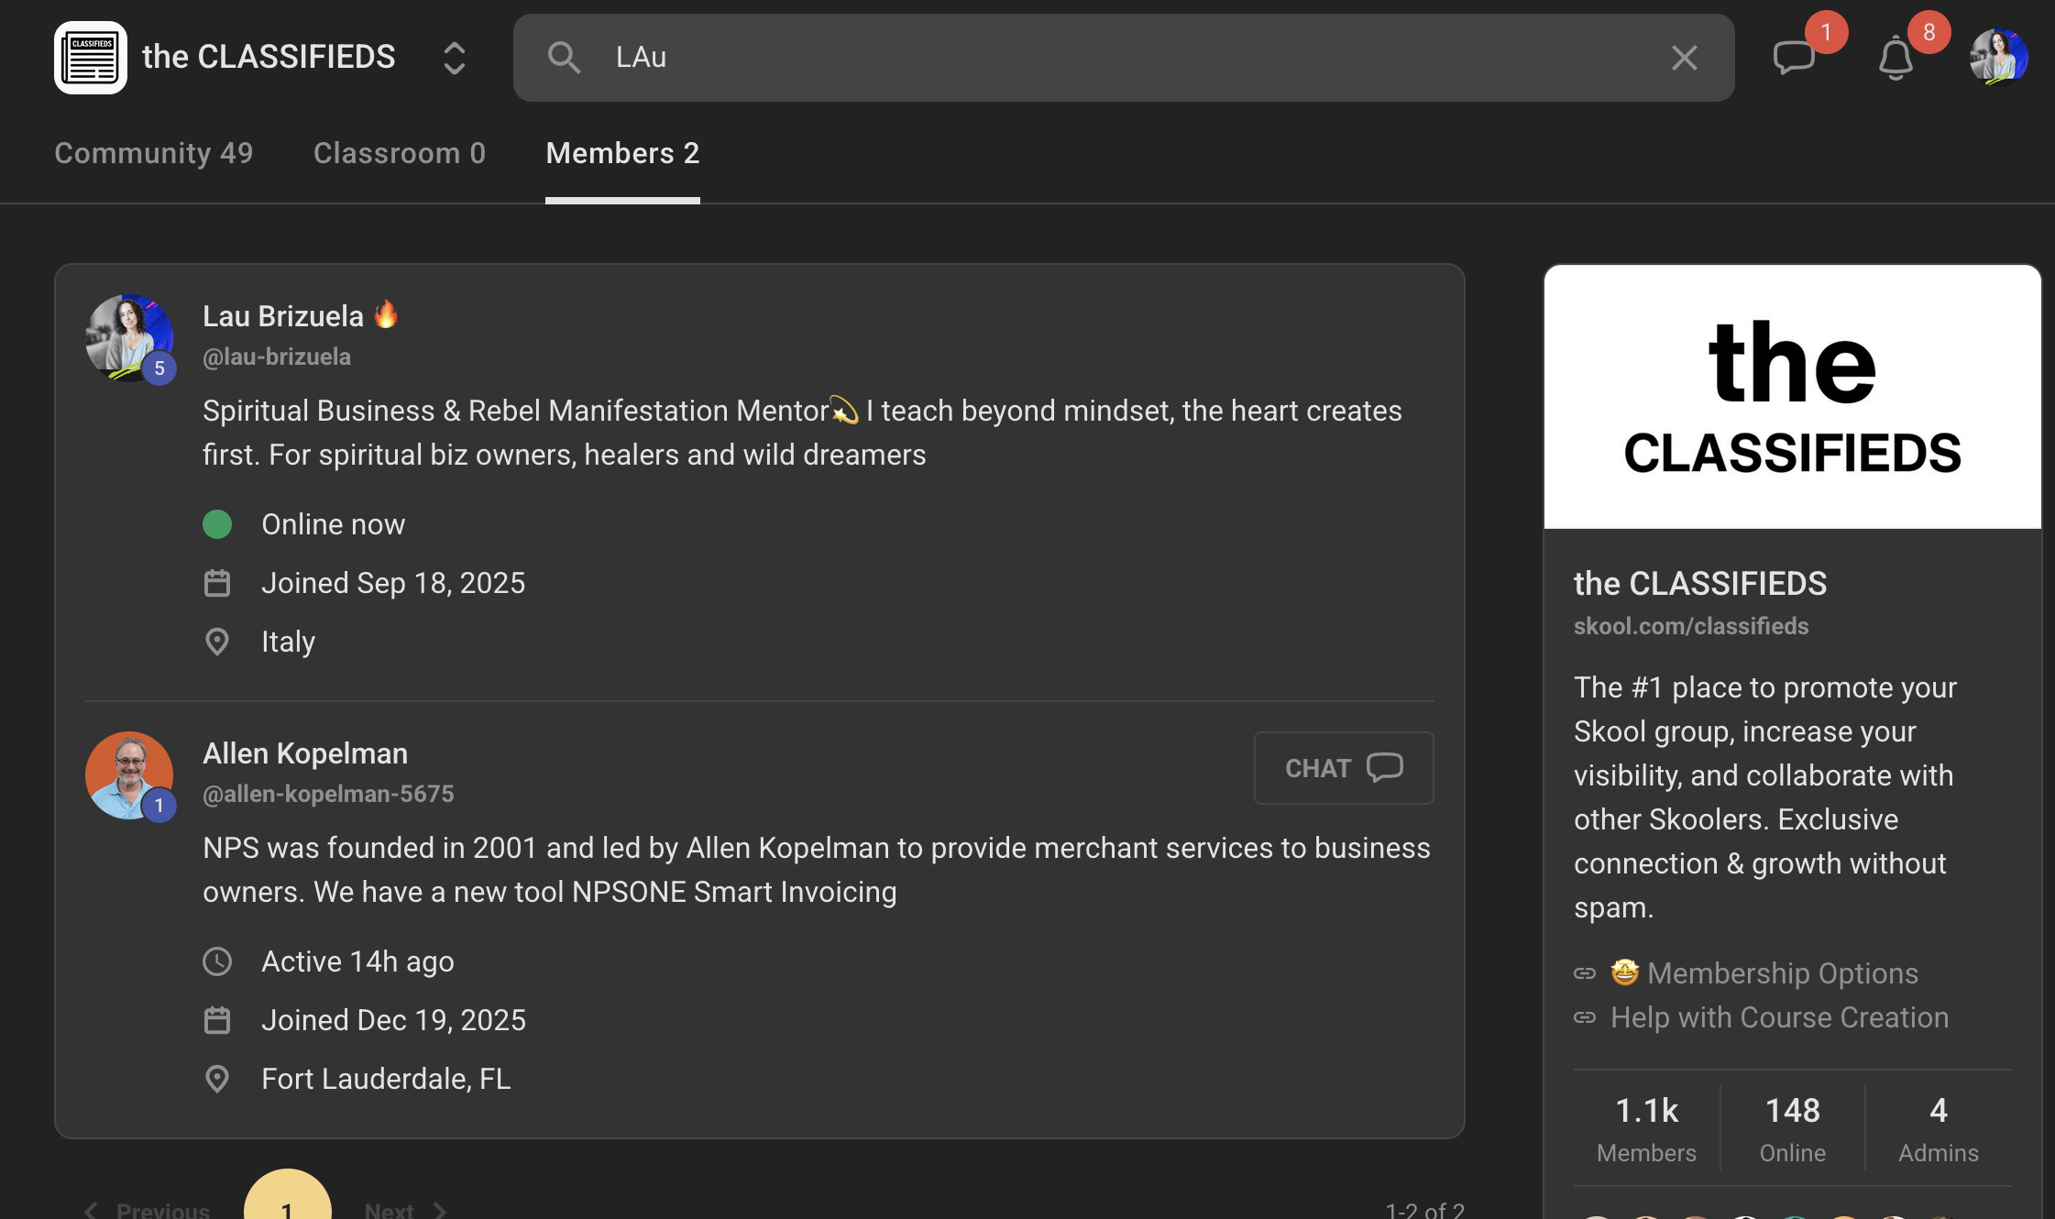Open the notifications bell

coord(1896,59)
